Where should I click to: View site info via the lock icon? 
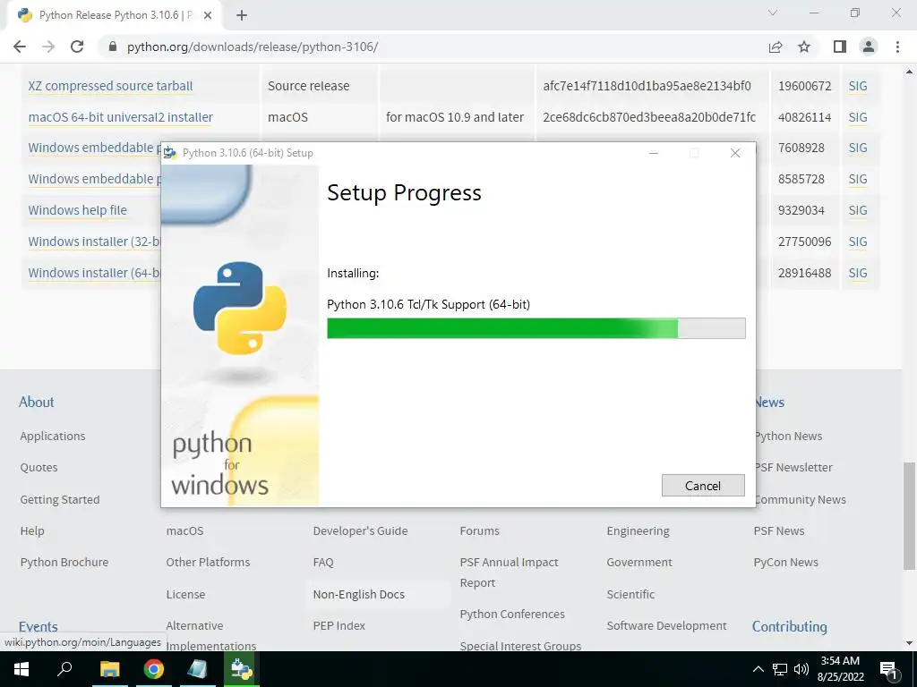pyautogui.click(x=113, y=47)
